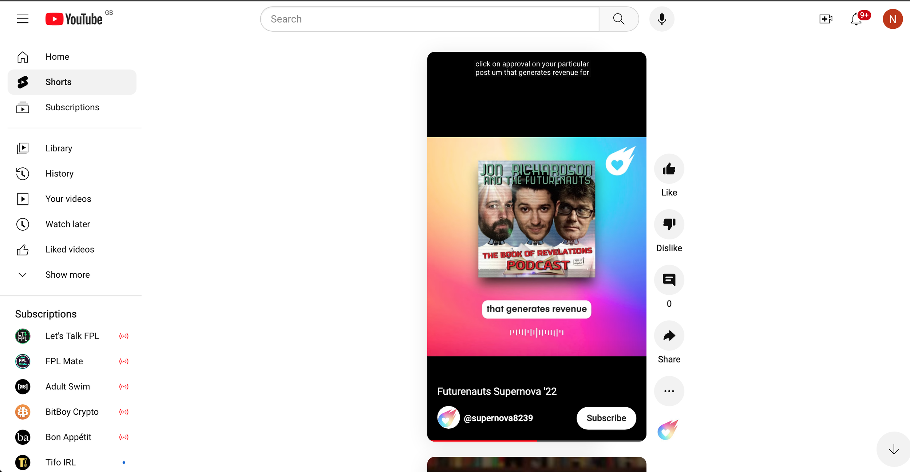This screenshot has width=910, height=472.
Task: Click the More options three-dot icon
Action: (x=669, y=391)
